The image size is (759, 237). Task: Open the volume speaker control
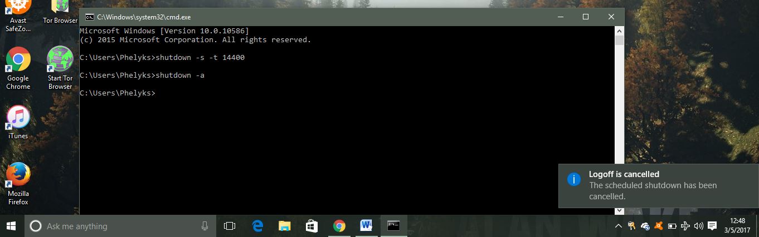pyautogui.click(x=699, y=226)
